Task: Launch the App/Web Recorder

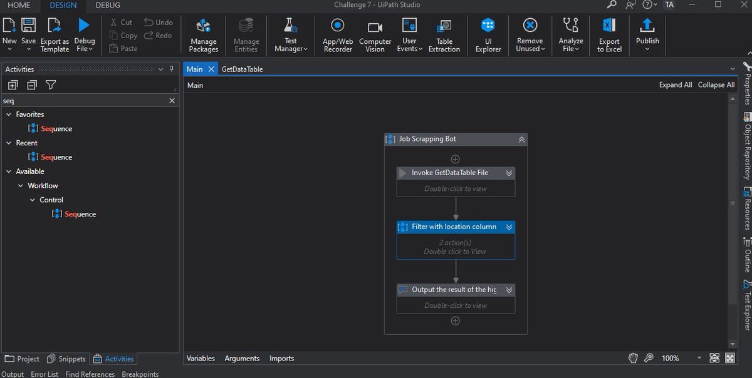Action: point(338,35)
